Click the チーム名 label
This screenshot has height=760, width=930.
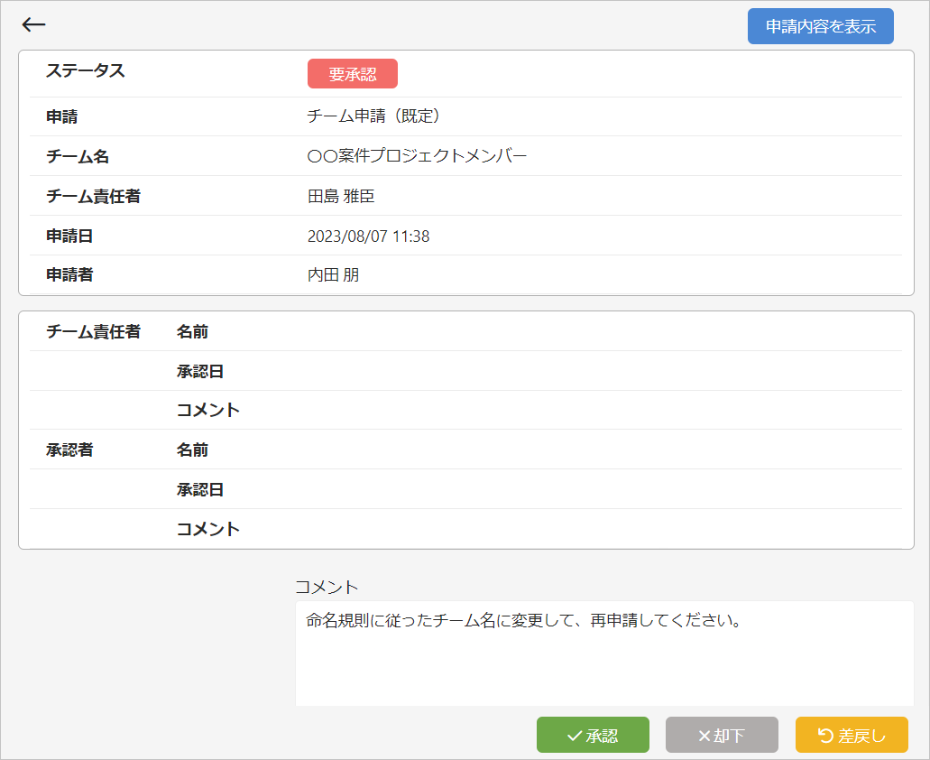coord(78,156)
